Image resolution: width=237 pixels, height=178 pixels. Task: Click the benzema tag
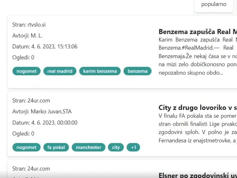137,71
